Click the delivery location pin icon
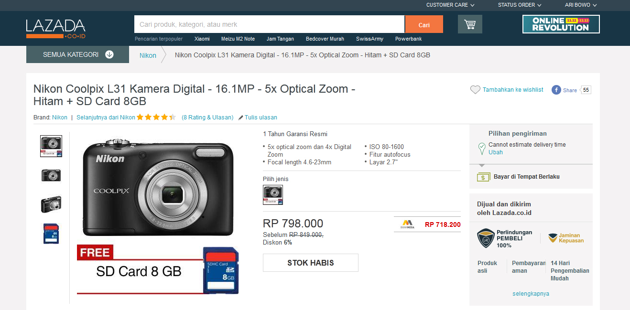 pyautogui.click(x=482, y=149)
